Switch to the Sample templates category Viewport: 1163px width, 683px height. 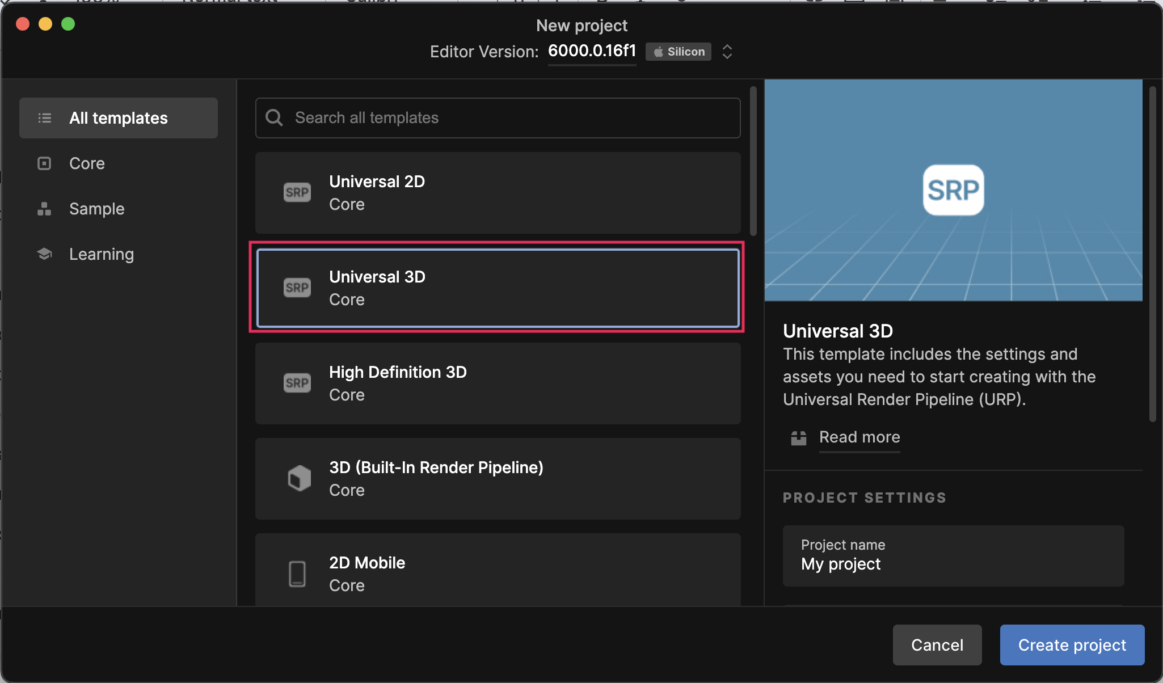(x=96, y=209)
